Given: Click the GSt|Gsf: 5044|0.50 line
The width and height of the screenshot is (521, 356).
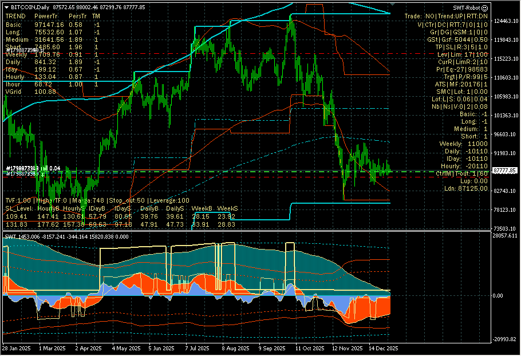Looking at the screenshot, I should [457, 39].
